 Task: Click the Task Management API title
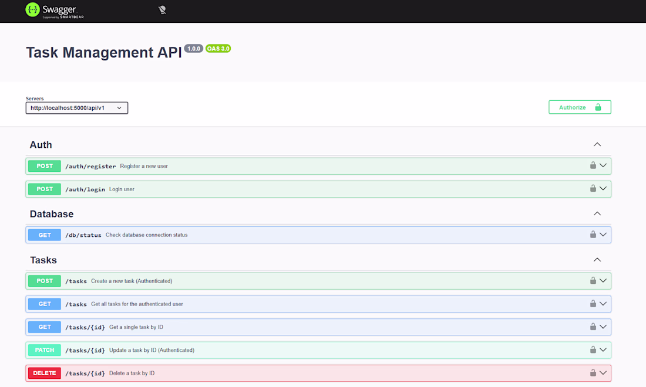click(x=104, y=53)
